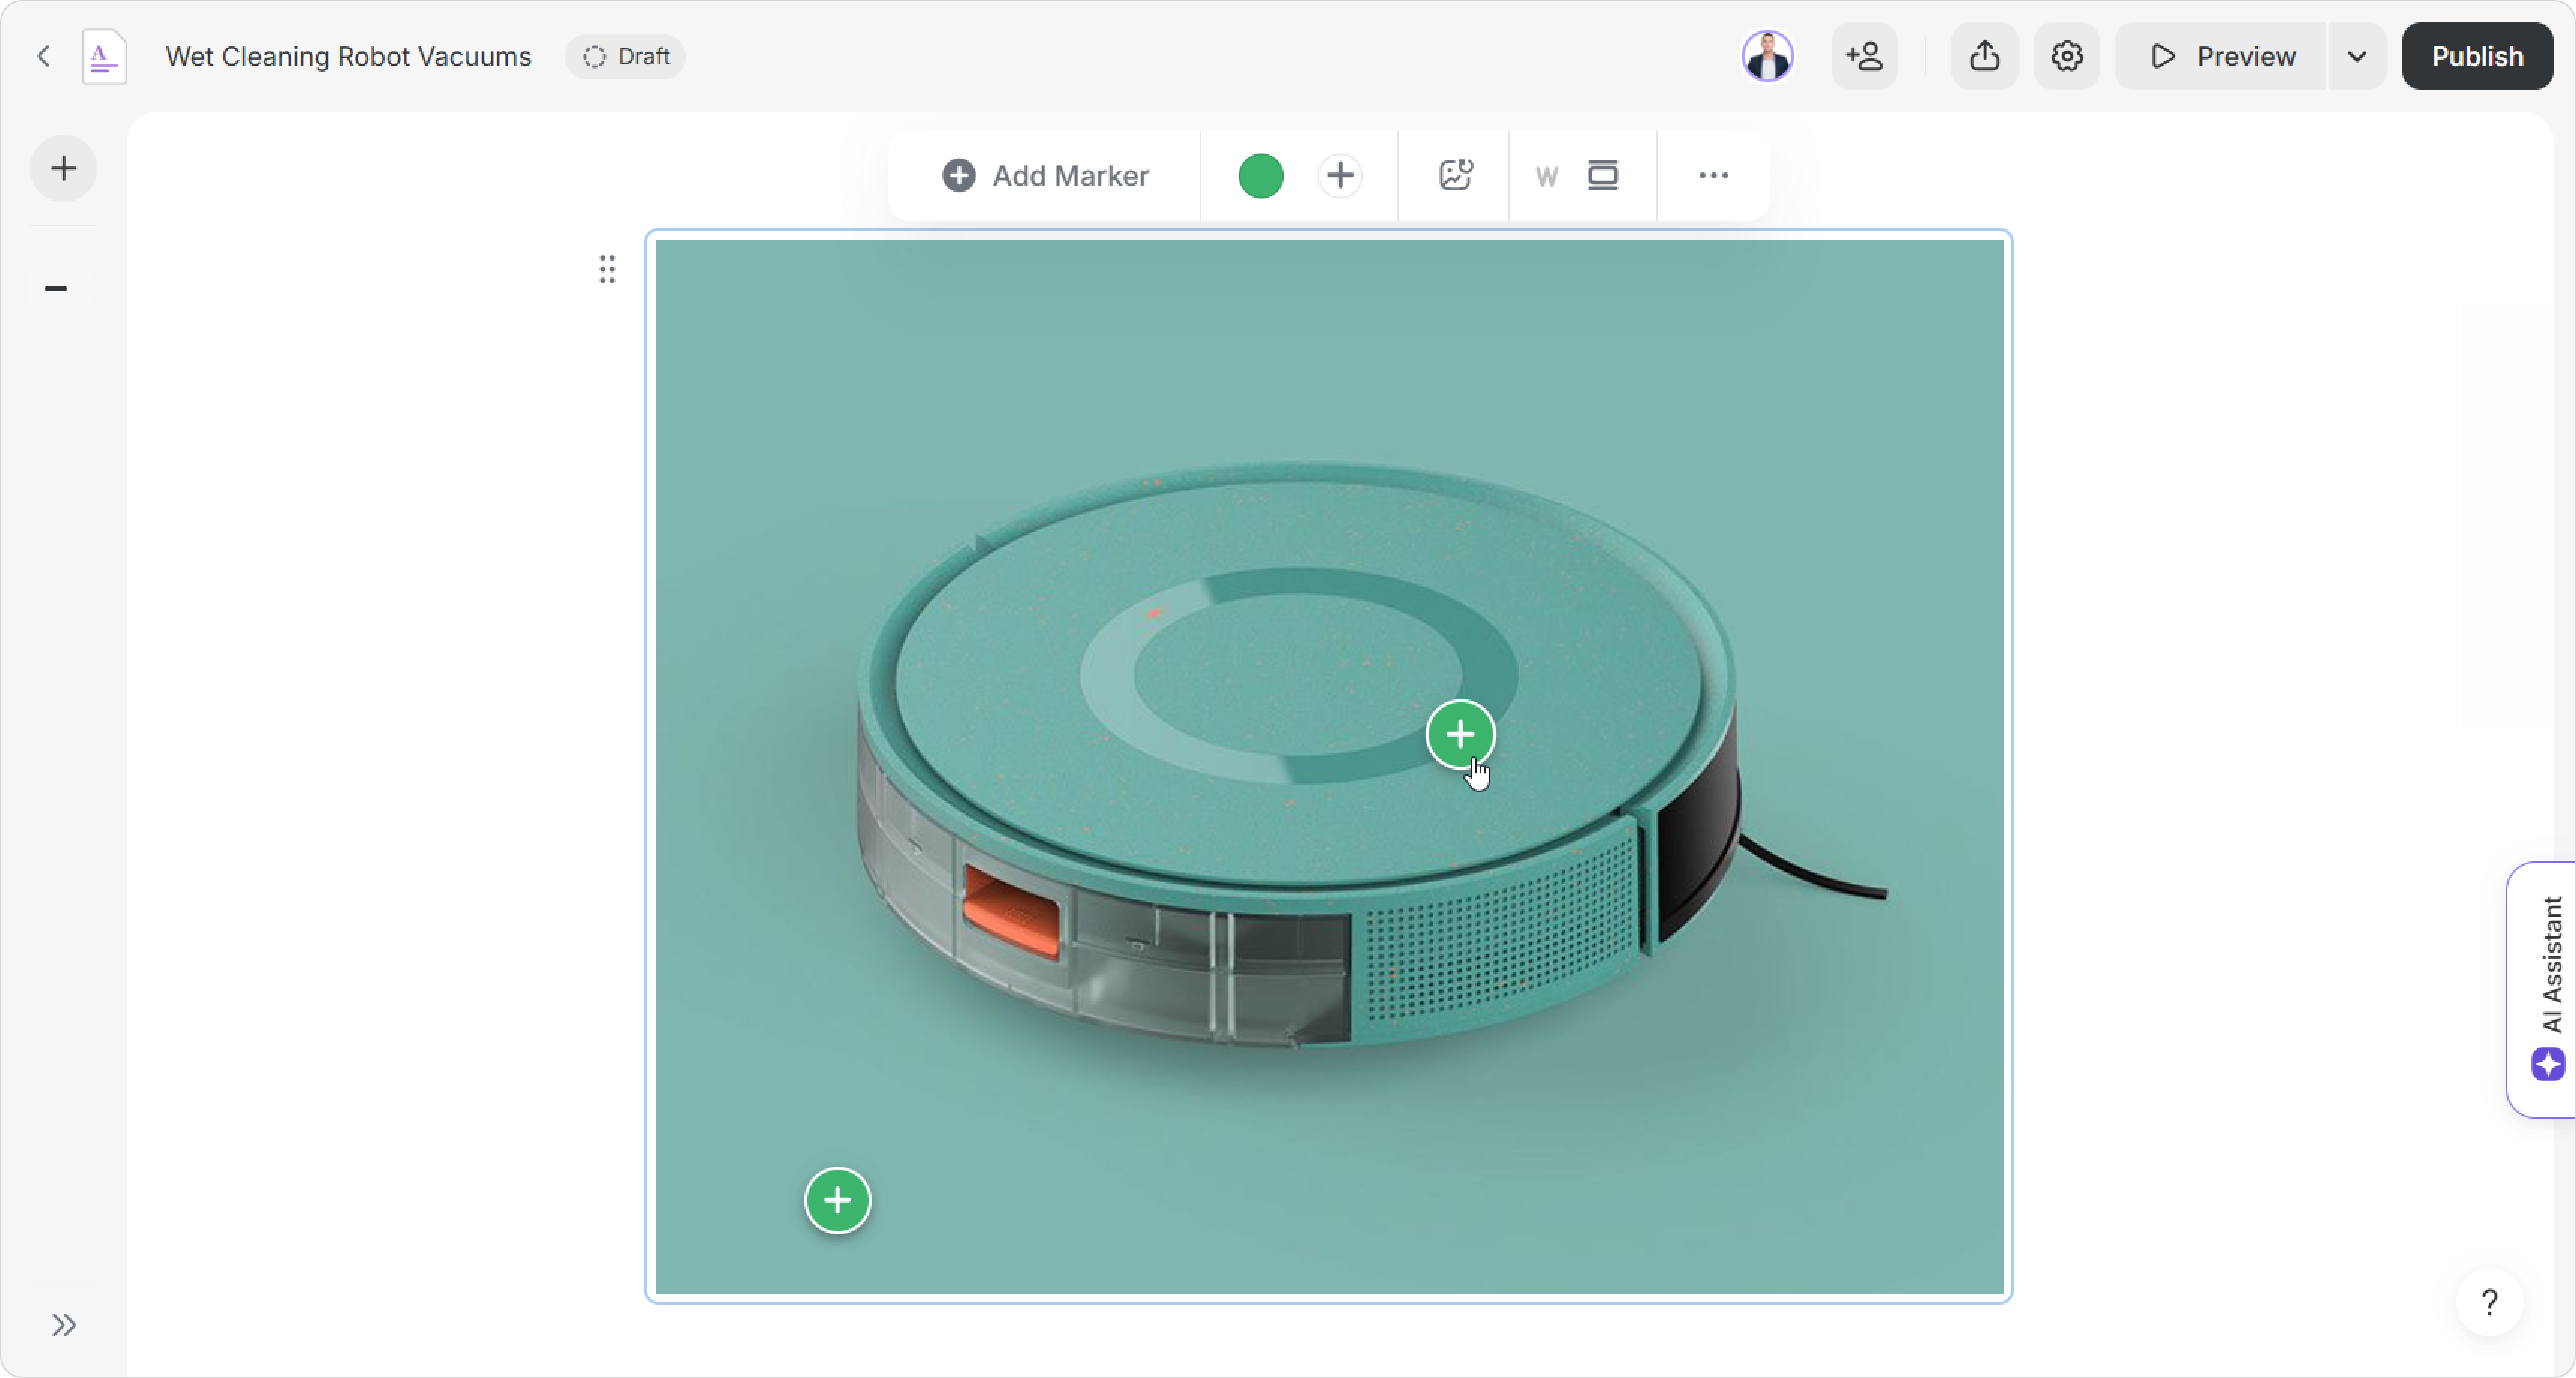Expand the left sidebar with double chevron
This screenshot has height=1378, width=2576.
click(x=64, y=1324)
